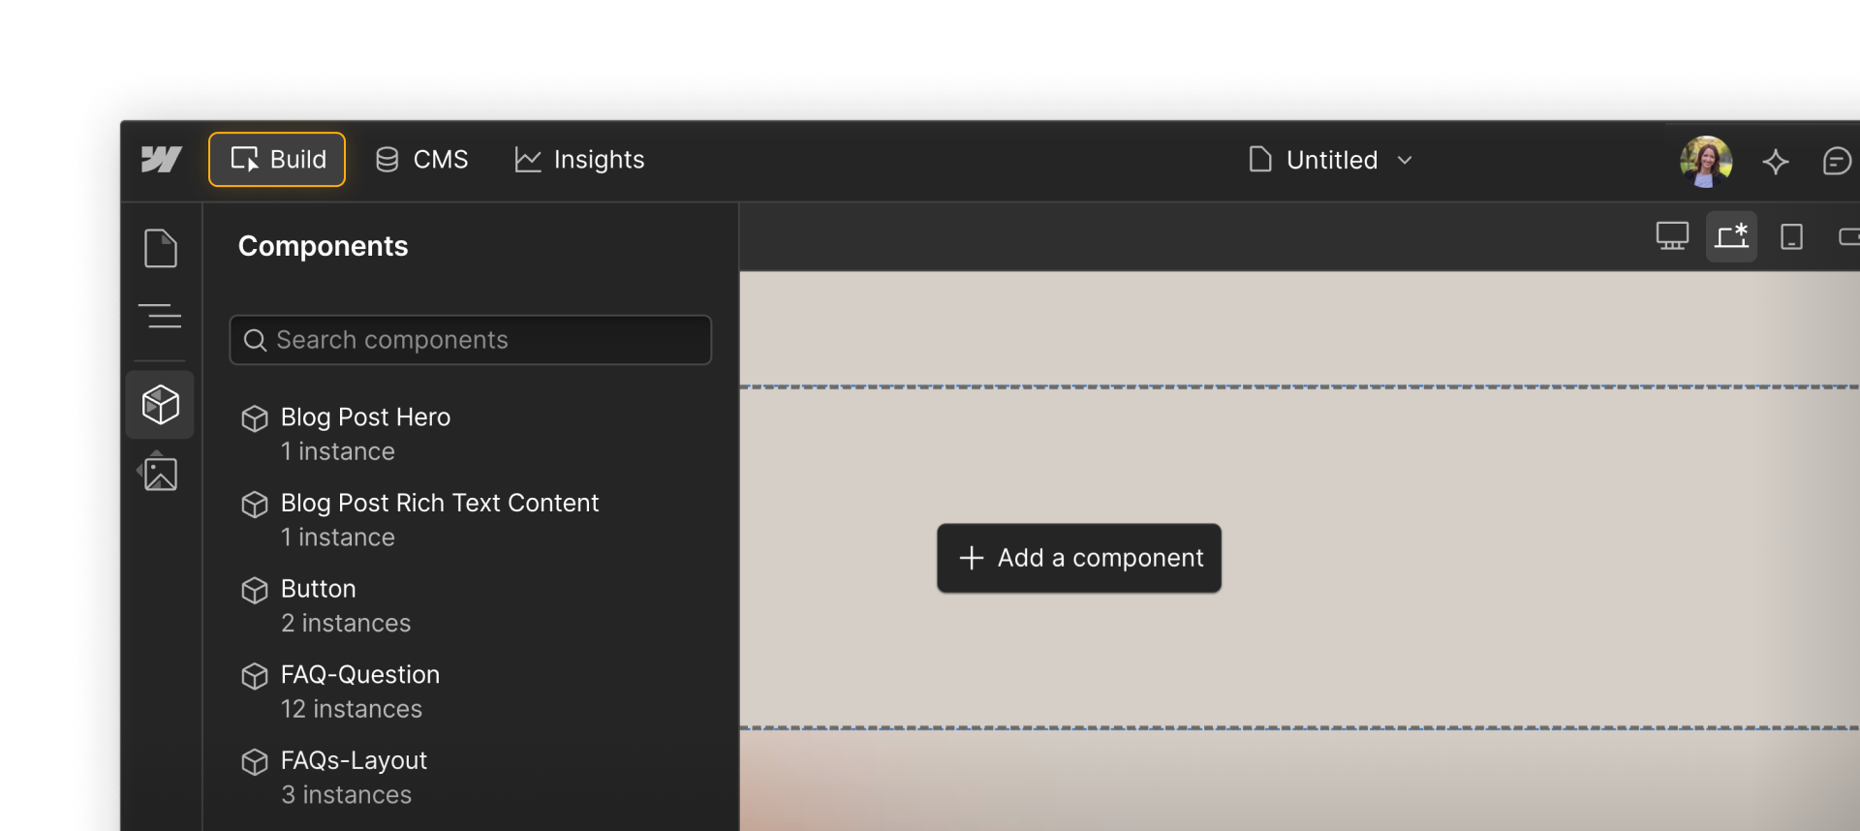Select the Button component with 2 instances
The height and width of the screenshot is (831, 1860).
coord(318,589)
